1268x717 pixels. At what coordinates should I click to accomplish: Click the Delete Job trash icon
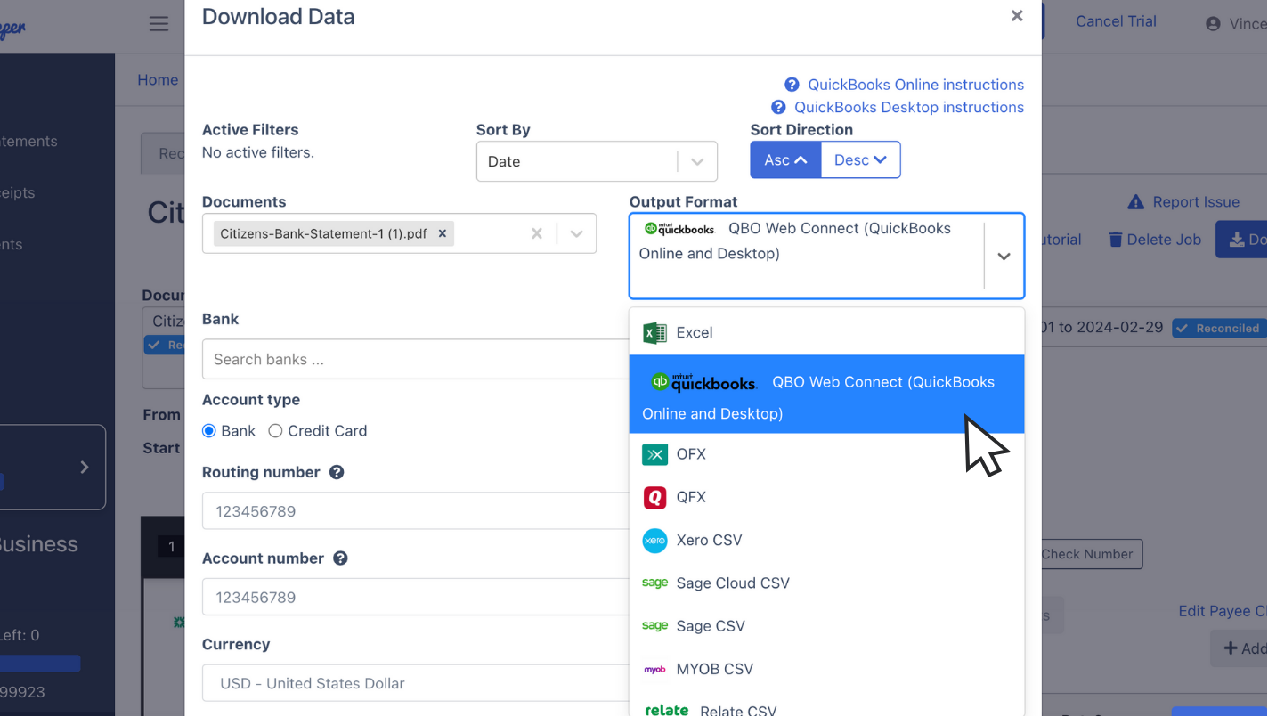coord(1115,240)
